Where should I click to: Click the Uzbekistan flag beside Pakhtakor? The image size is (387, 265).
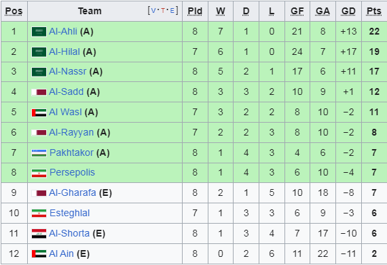tap(39, 153)
